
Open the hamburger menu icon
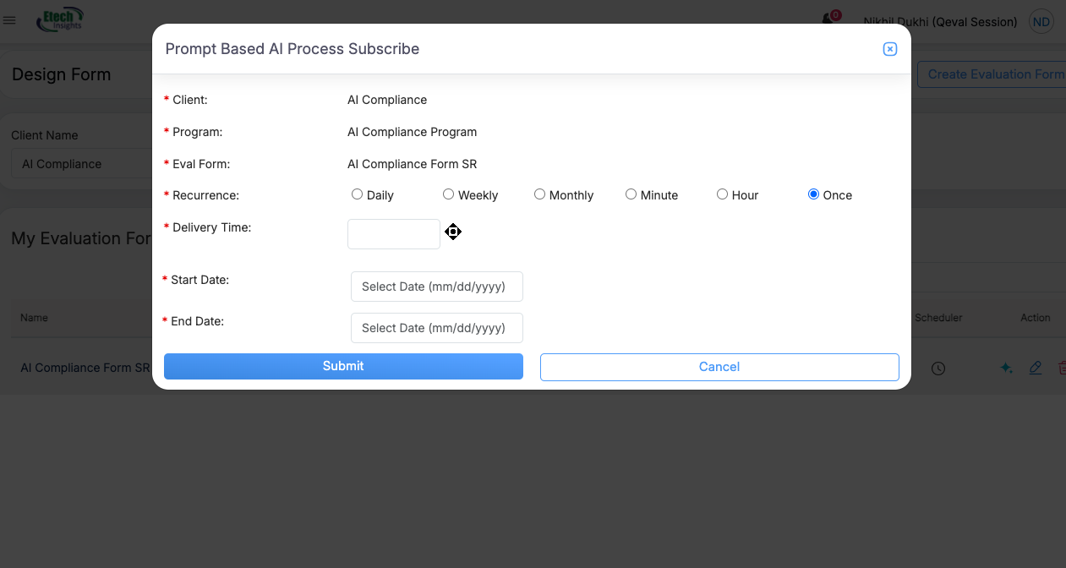tap(10, 21)
